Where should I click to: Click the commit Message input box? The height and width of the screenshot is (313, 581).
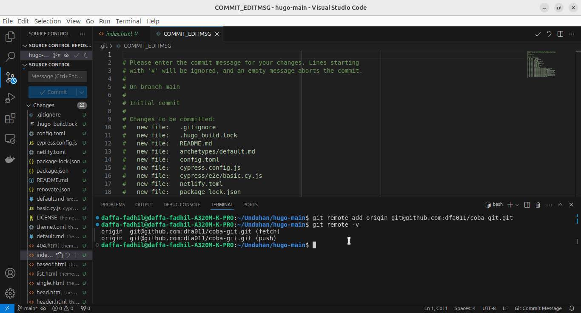[x=58, y=77]
